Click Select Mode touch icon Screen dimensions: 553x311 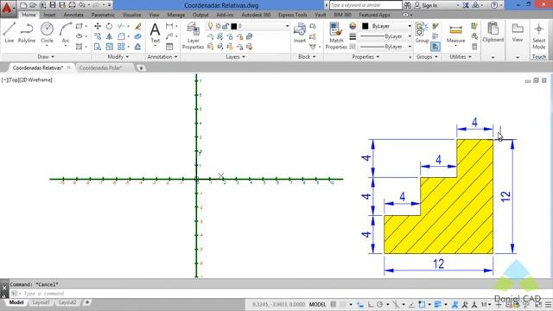pyautogui.click(x=539, y=36)
